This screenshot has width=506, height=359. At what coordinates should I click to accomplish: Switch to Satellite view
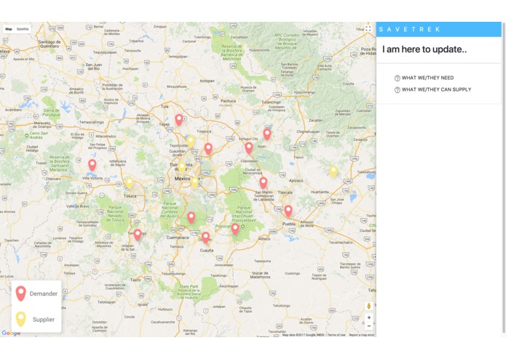[x=23, y=29]
